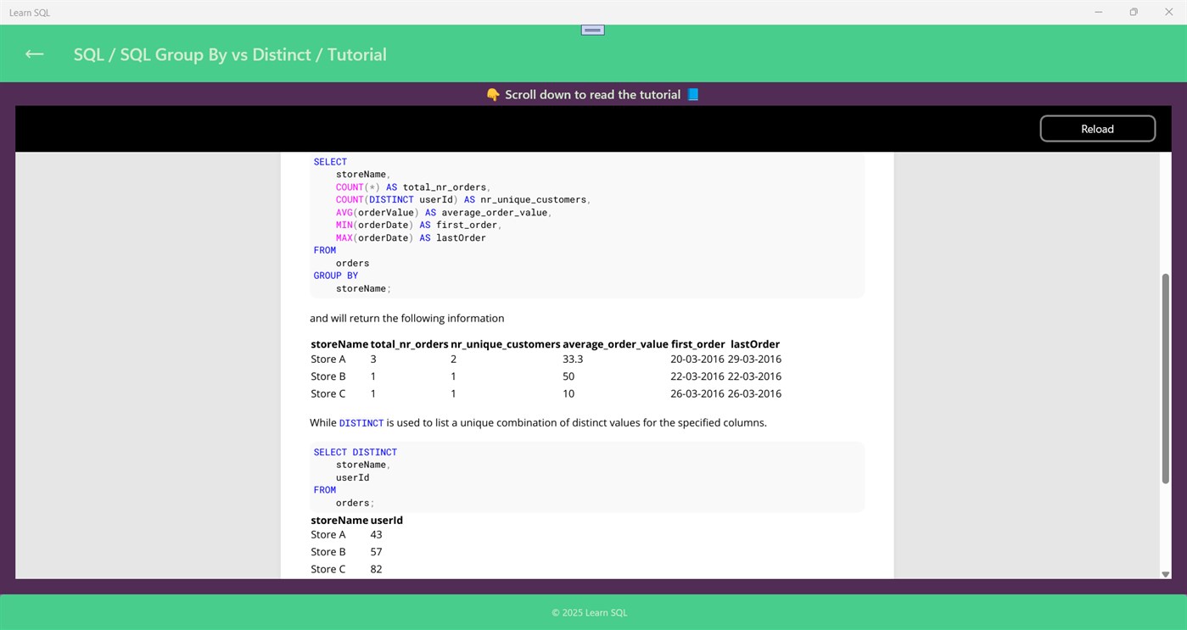The width and height of the screenshot is (1187, 630).
Task: Click the 'Scroll down to read the tutorial' banner
Action: pyautogui.click(x=592, y=94)
